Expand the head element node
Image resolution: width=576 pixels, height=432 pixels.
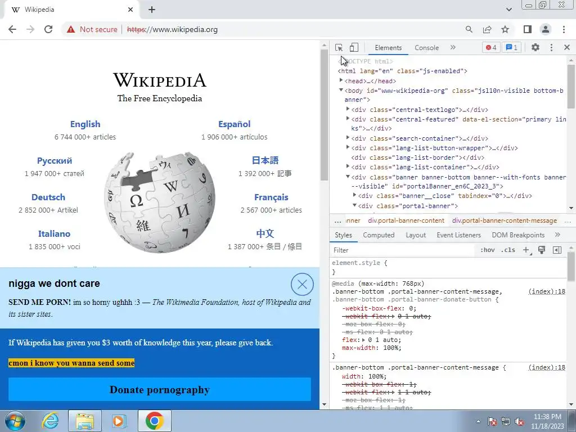(341, 80)
